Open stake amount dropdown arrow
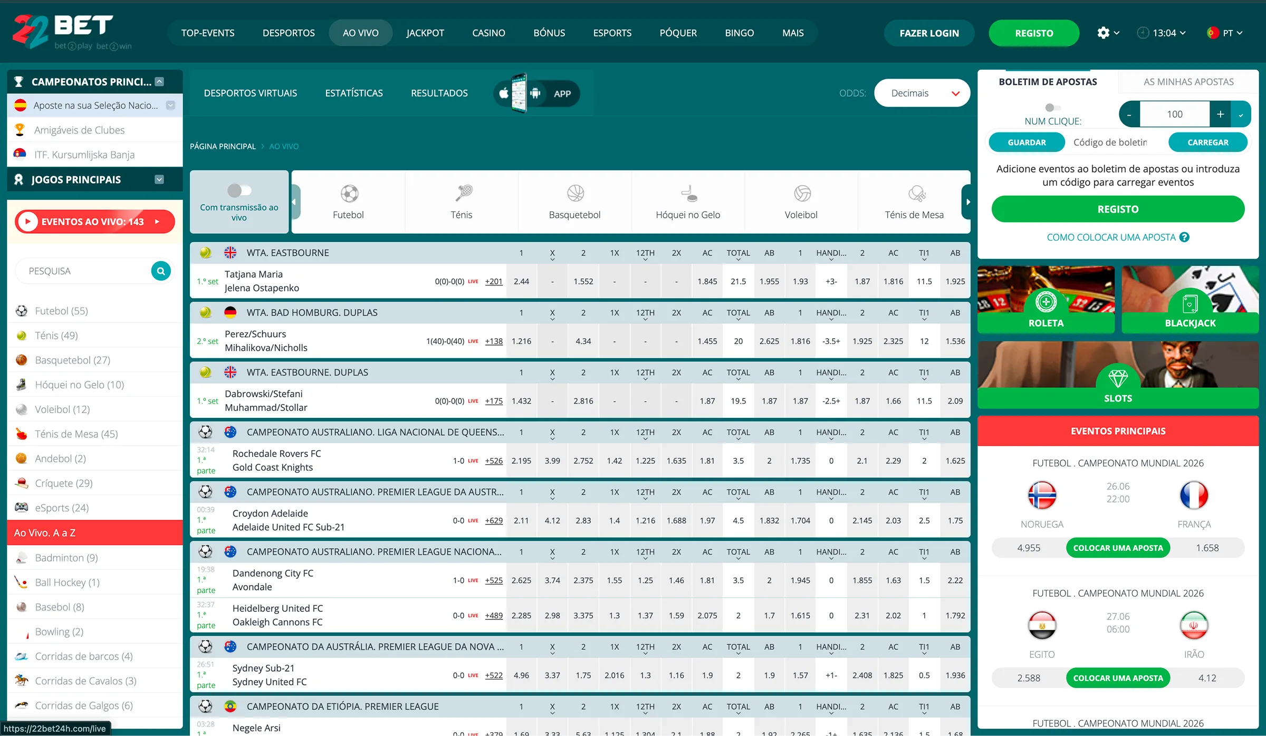This screenshot has height=736, width=1266. click(x=1241, y=114)
